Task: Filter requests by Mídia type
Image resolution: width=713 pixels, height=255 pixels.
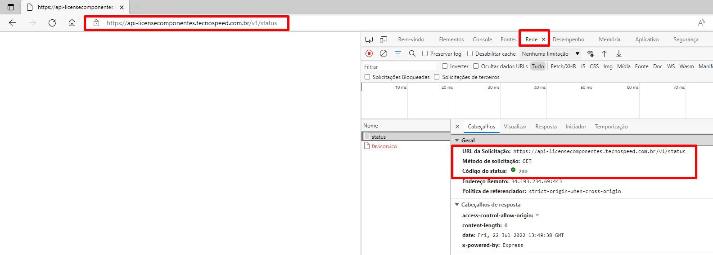Action: coord(624,66)
